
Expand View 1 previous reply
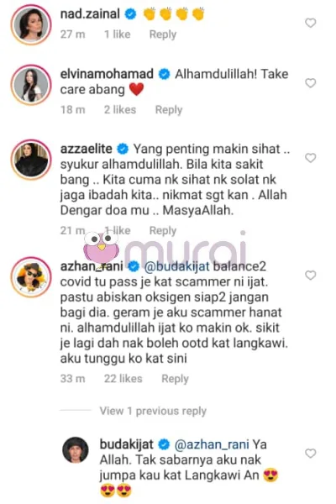pyautogui.click(x=153, y=411)
